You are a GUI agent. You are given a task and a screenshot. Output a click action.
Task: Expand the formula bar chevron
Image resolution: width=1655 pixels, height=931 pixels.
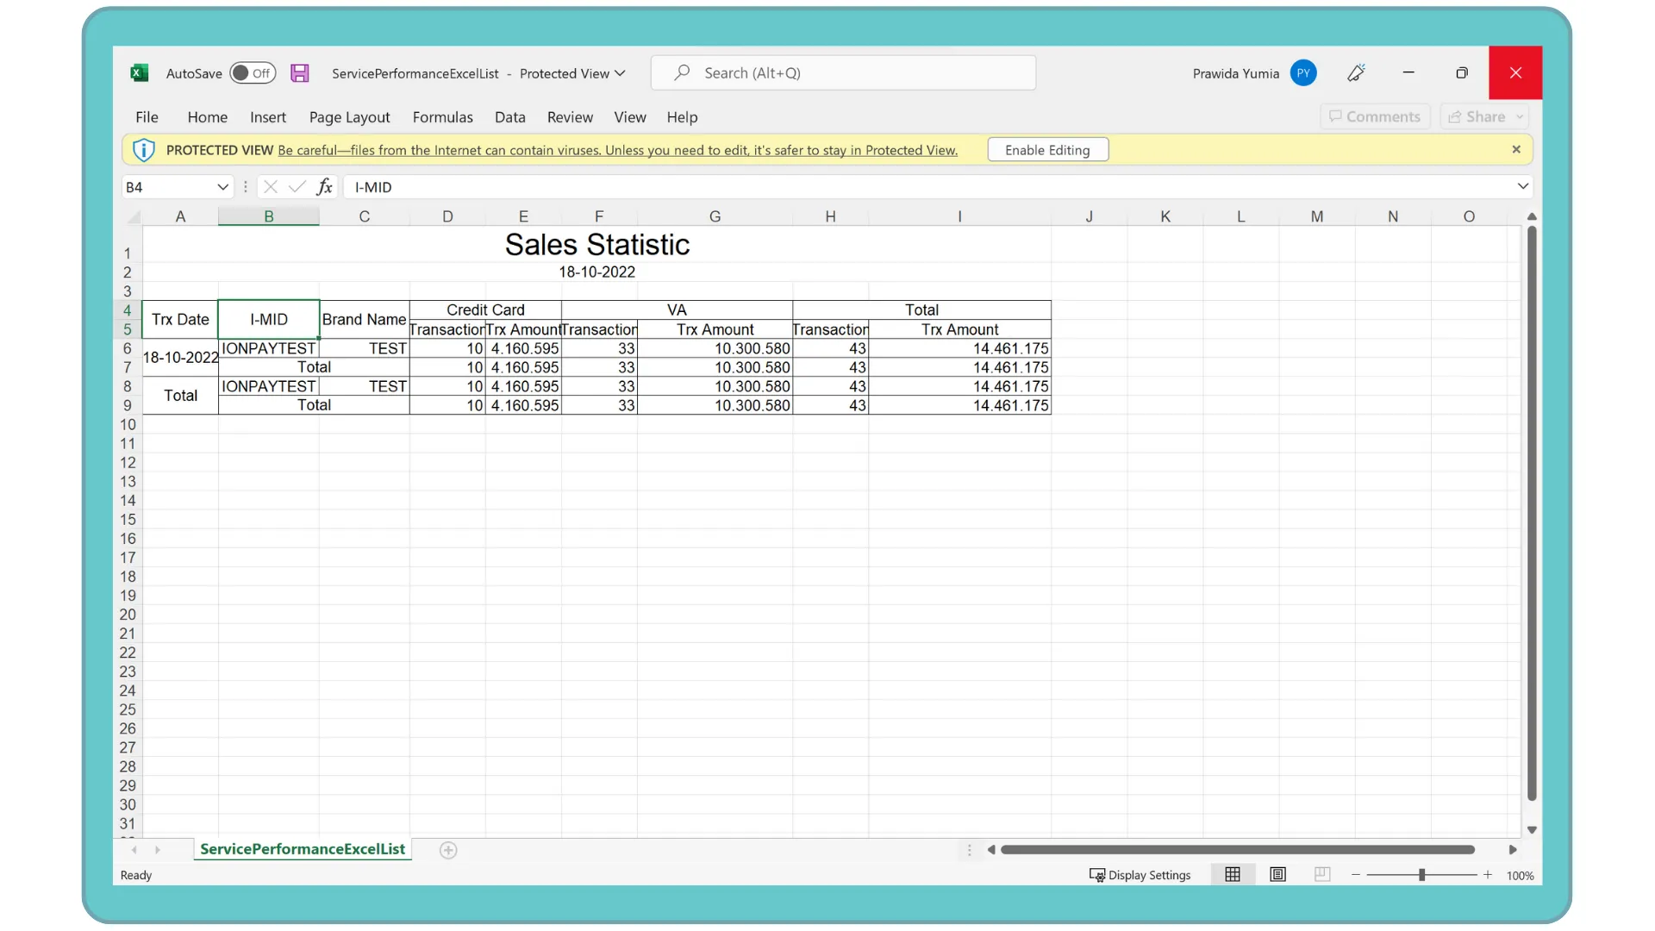1523,186
